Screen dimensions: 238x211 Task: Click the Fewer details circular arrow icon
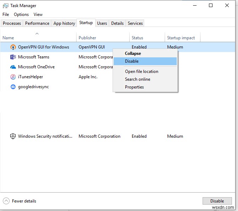point(6,201)
